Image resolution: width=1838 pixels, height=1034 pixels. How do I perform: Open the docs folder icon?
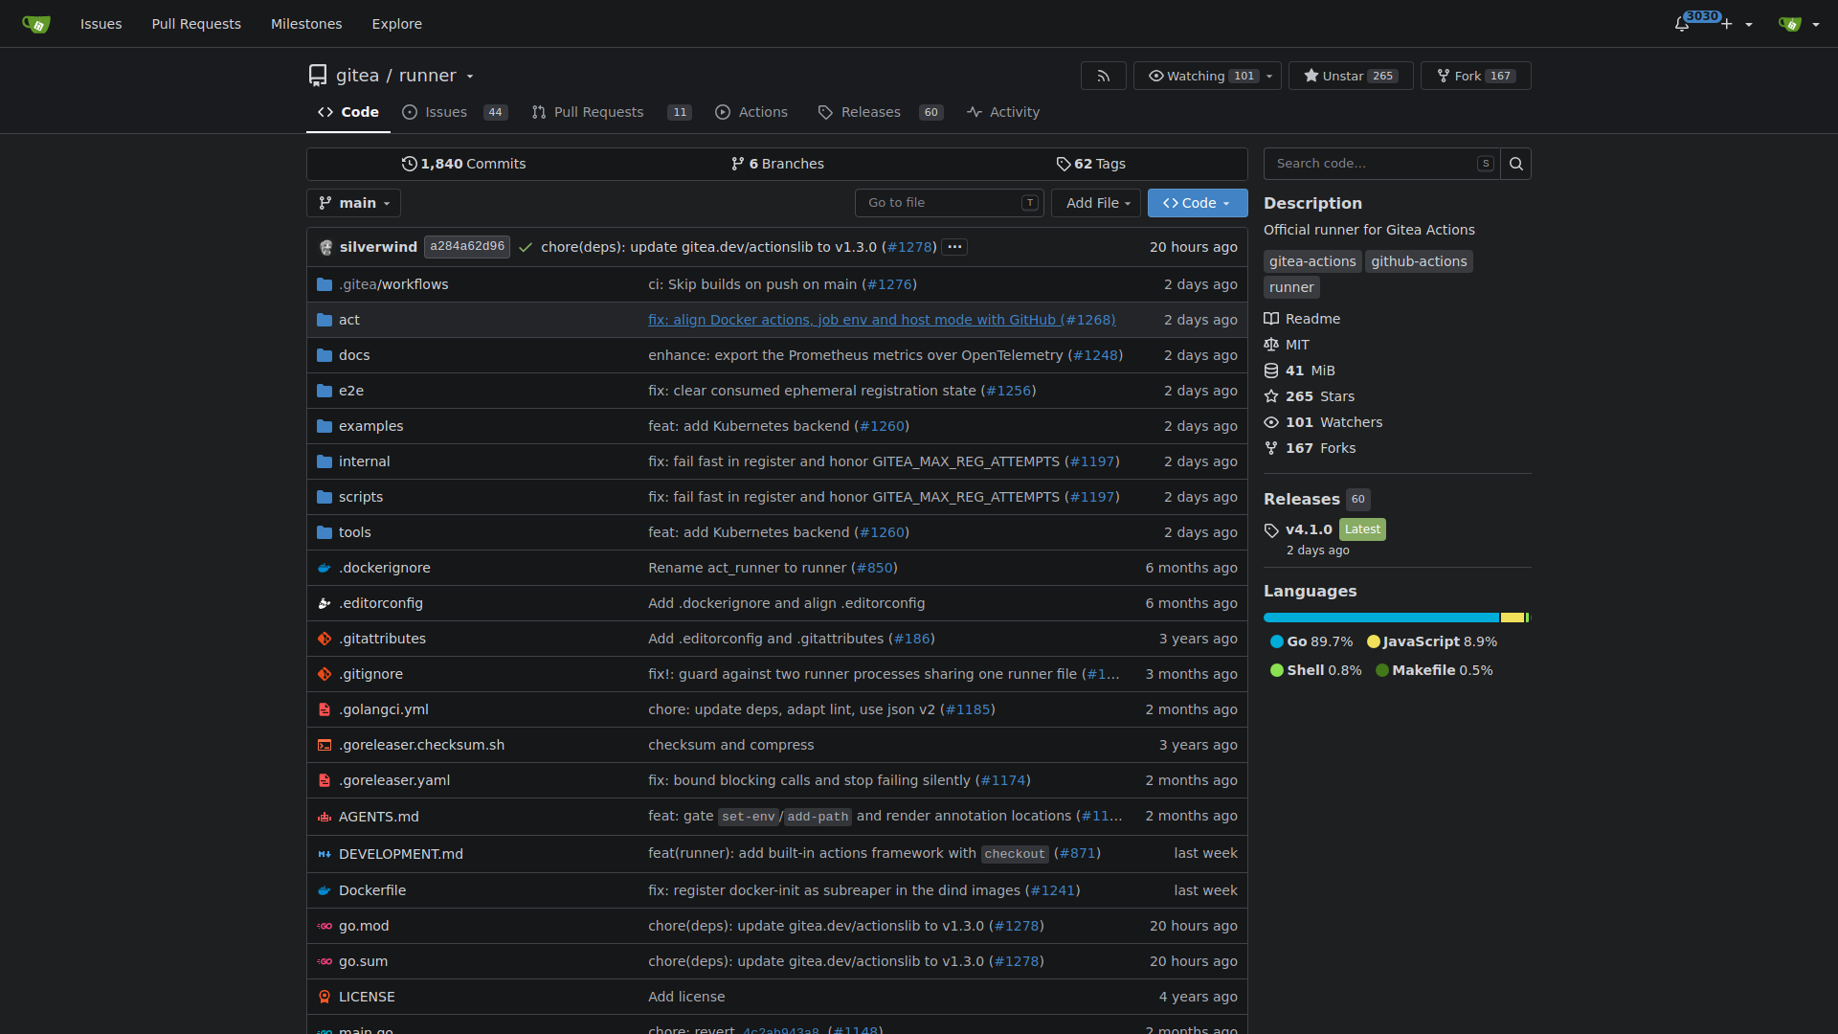coord(325,355)
